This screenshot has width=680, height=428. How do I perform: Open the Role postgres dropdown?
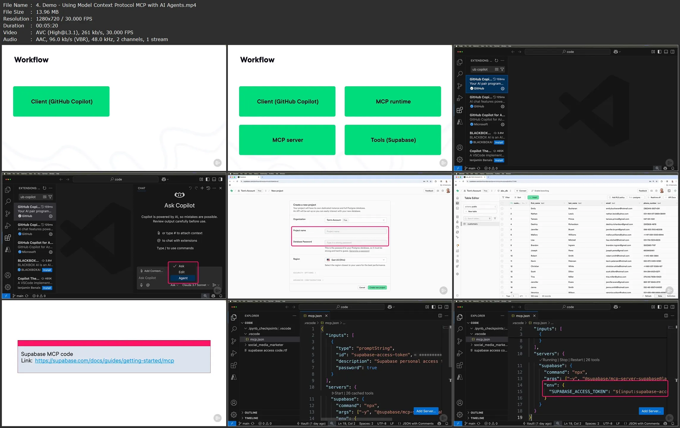point(635,197)
